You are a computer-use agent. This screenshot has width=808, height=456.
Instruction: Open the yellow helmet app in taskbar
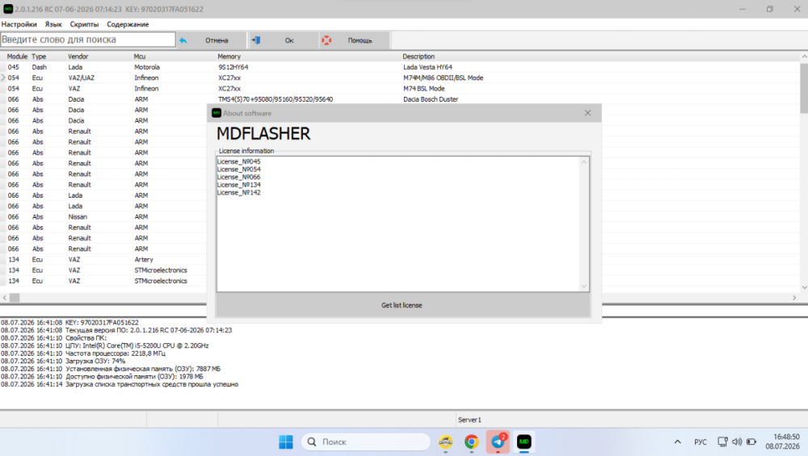[x=445, y=441]
